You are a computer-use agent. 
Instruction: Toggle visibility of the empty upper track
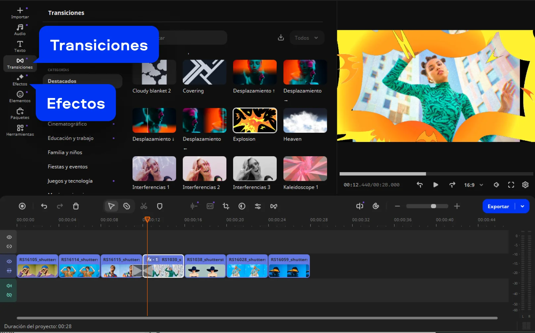[9, 237]
